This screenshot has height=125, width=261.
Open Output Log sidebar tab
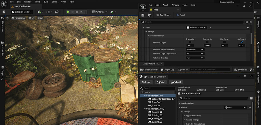pyautogui.click(x=3, y=73)
